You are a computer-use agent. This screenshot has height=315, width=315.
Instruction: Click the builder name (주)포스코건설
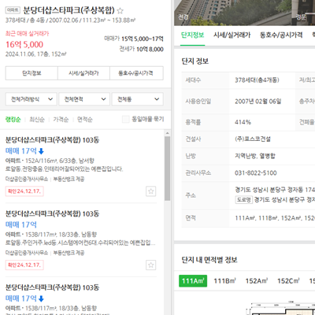253,139
